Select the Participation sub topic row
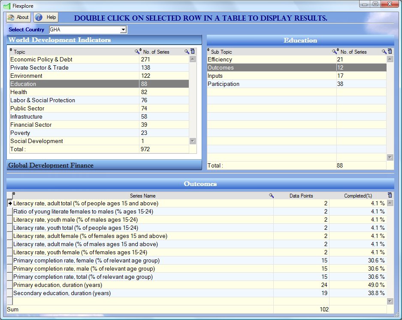402x320 pixels. tap(296, 84)
